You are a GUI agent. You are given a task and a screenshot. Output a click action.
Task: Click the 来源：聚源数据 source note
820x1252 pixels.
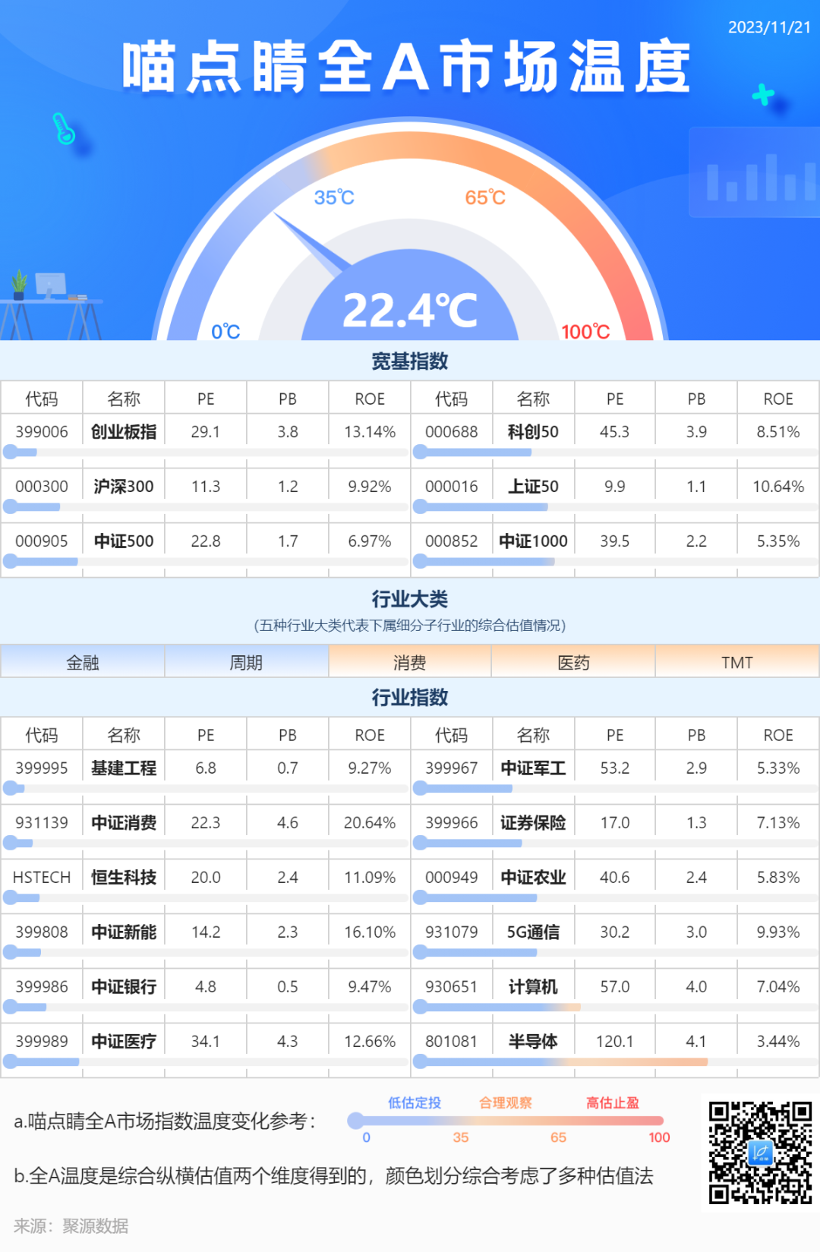tap(71, 1226)
